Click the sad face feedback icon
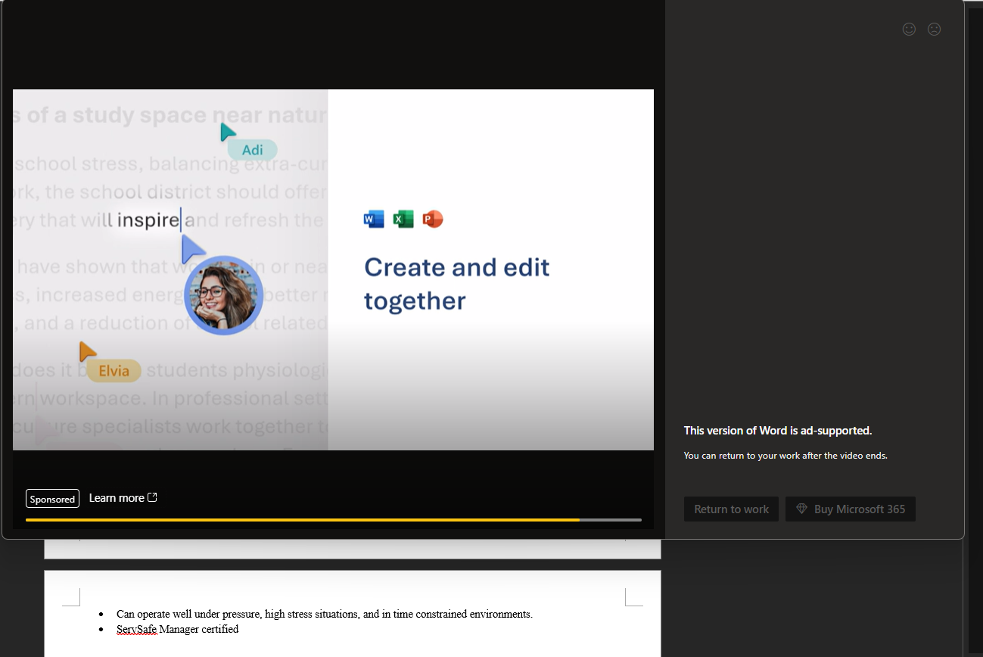The height and width of the screenshot is (657, 983). [x=935, y=29]
